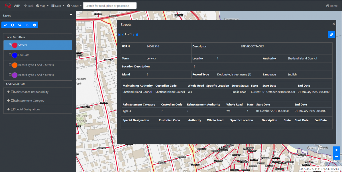Zoom in on the map
This screenshot has height=172, width=342.
point(336,150)
